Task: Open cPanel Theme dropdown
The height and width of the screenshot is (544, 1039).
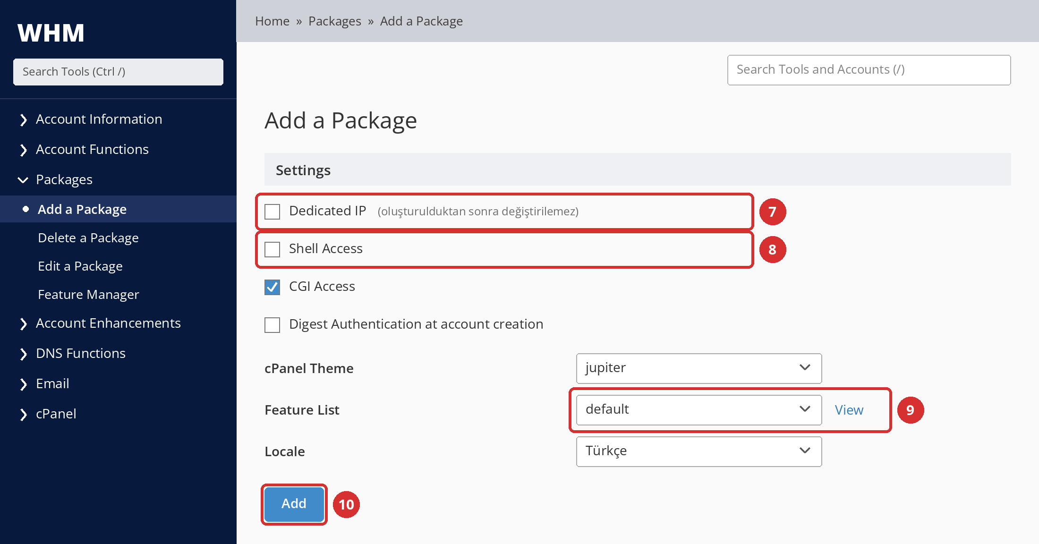Action: (x=699, y=368)
